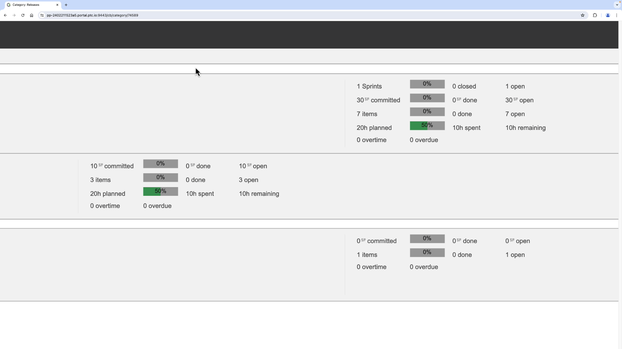Screen dimensions: 622x349
Task: Click the 10 SP committed 0% progress bar
Action: pos(160,164)
